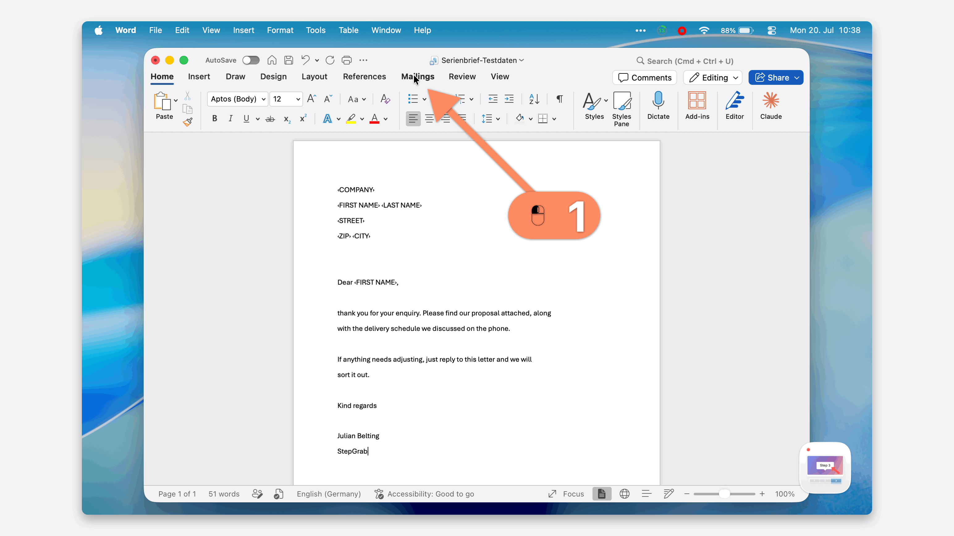Toggle italic formatting
This screenshot has width=954, height=536.
(x=230, y=119)
